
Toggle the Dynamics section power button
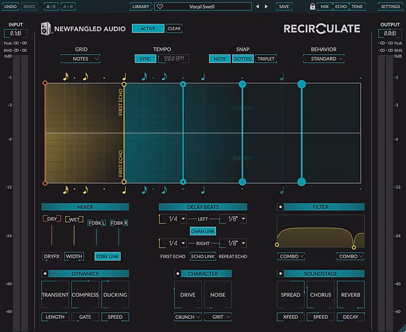(45, 274)
